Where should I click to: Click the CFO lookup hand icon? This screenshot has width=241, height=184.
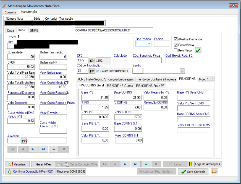92,60
